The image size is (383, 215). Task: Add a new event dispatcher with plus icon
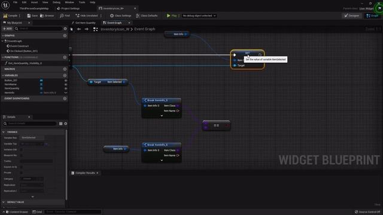click(65, 99)
